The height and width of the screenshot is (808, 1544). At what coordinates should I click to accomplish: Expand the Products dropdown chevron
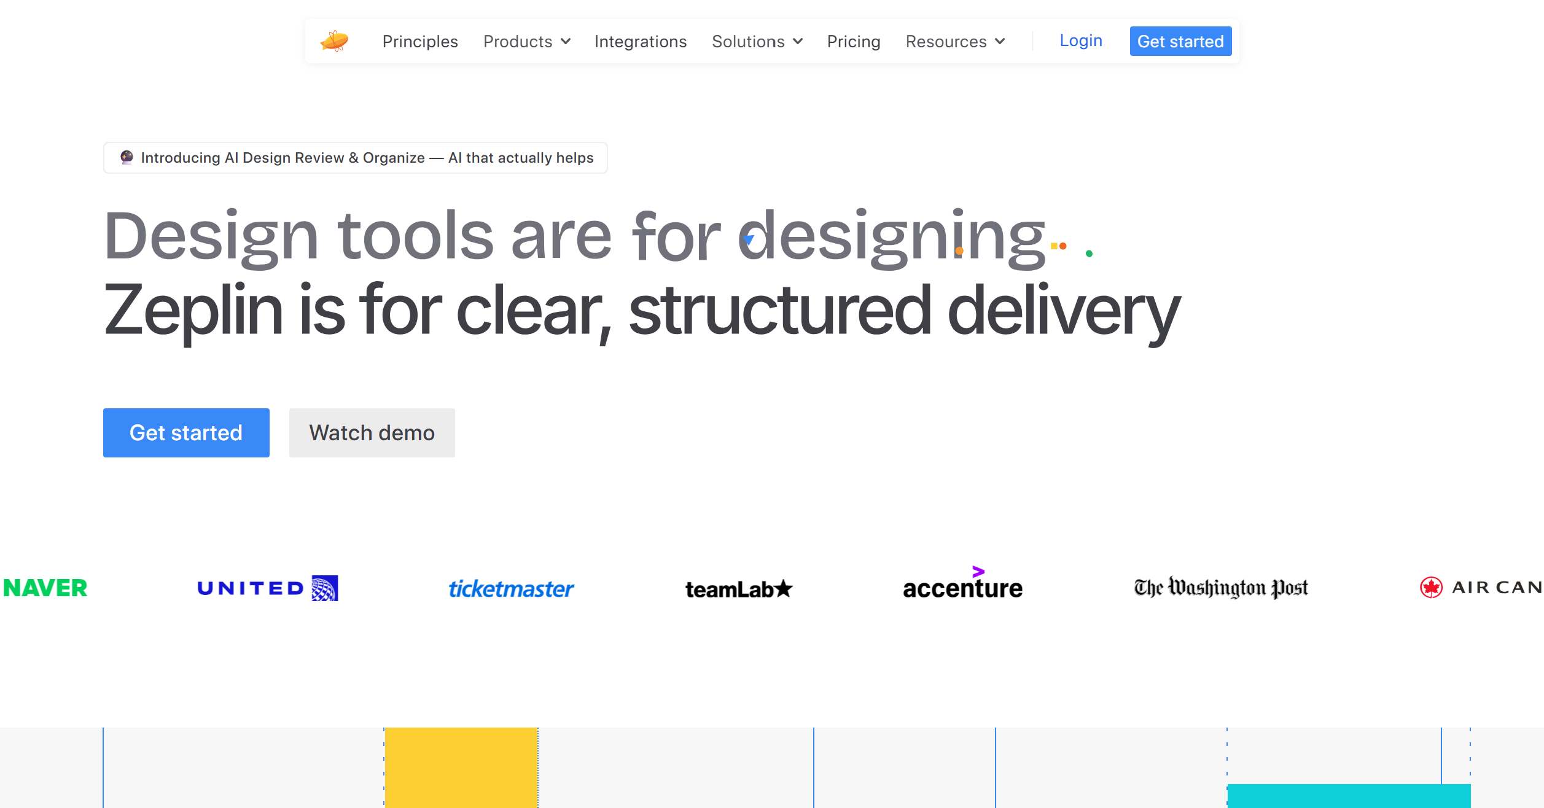tap(566, 41)
